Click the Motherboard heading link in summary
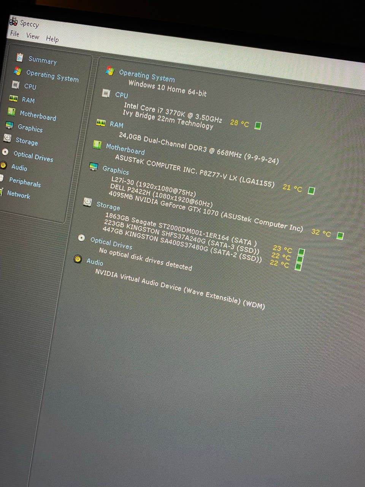 (x=125, y=149)
